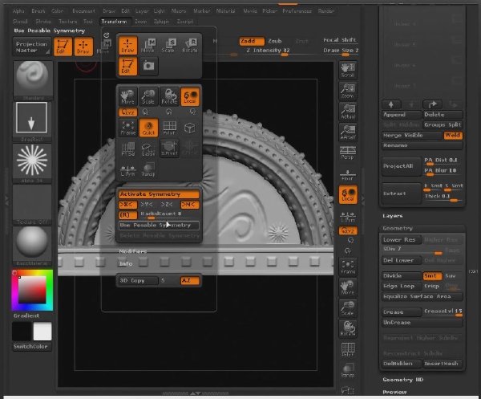Screen dimensions: 481x399
Task: Open the Preferences menu
Action: [x=297, y=11]
